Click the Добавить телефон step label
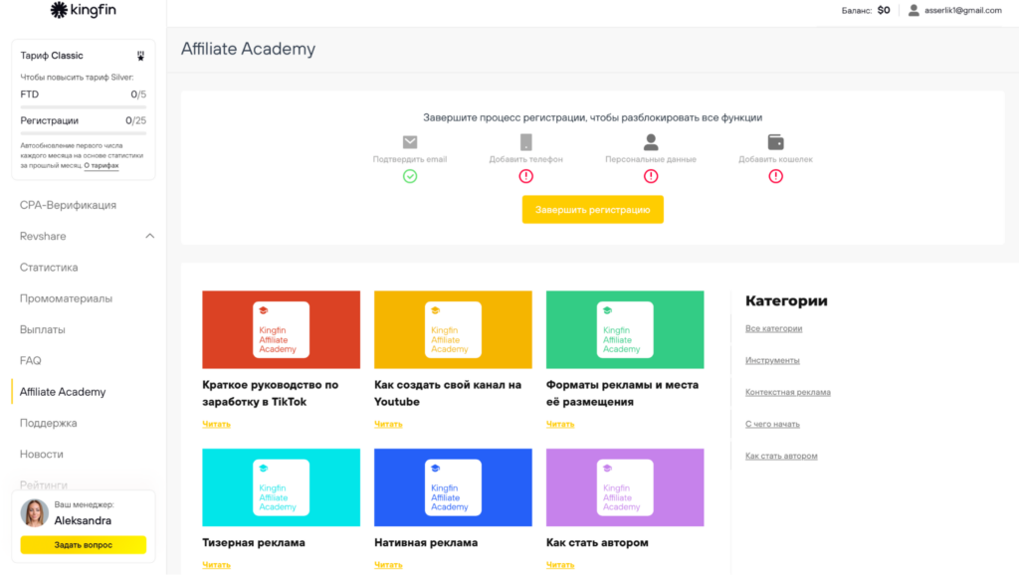The height and width of the screenshot is (575, 1019). [x=525, y=159]
